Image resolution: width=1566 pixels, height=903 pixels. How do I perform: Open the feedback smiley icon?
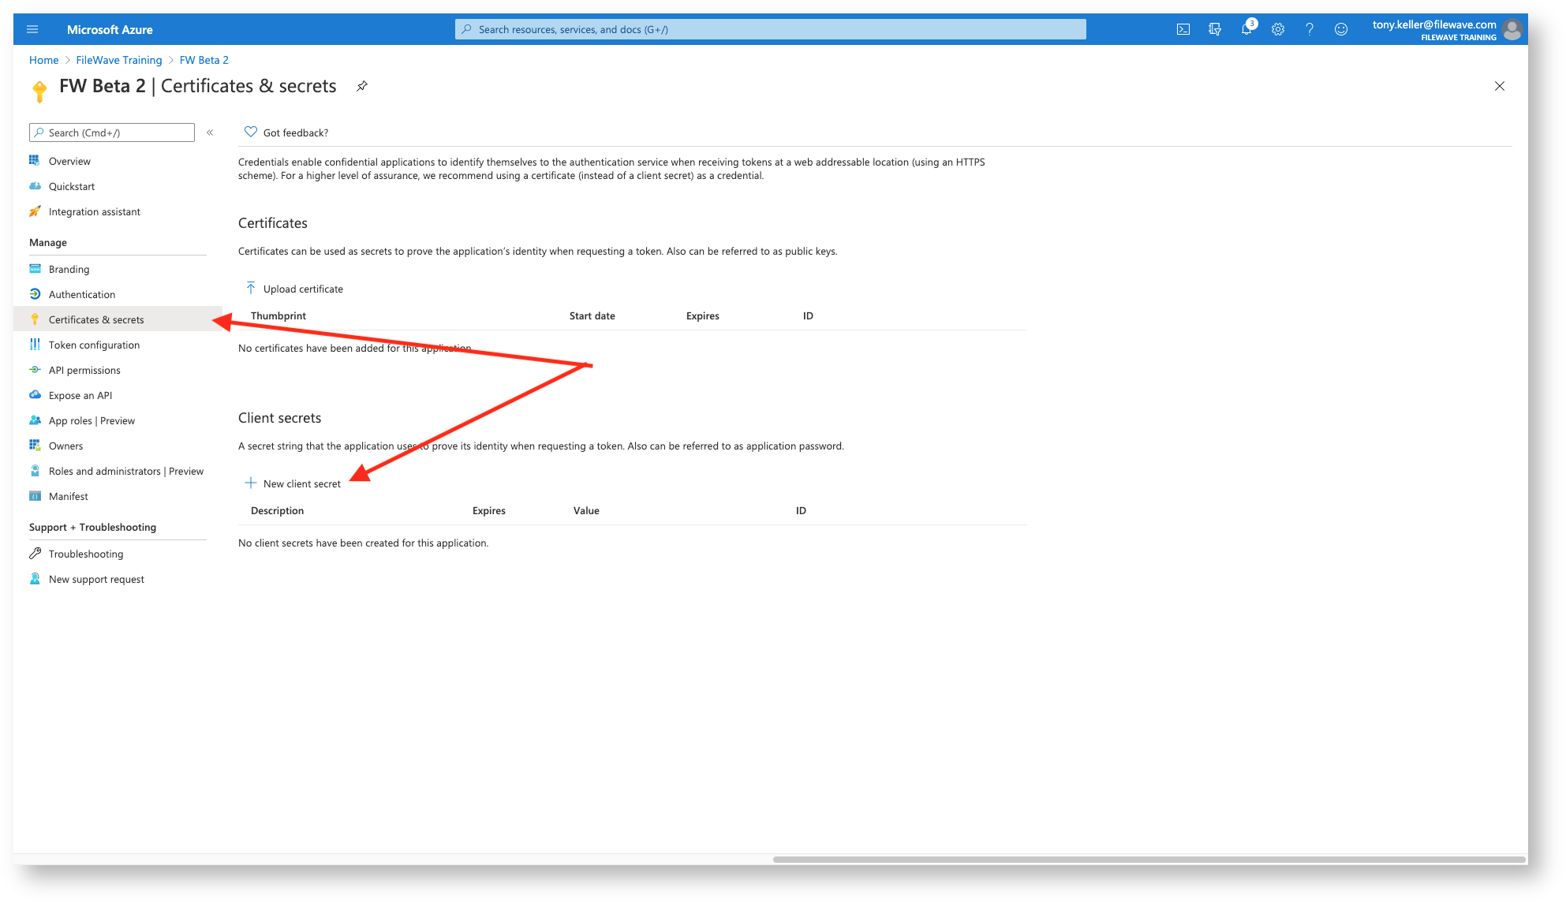1341,30
